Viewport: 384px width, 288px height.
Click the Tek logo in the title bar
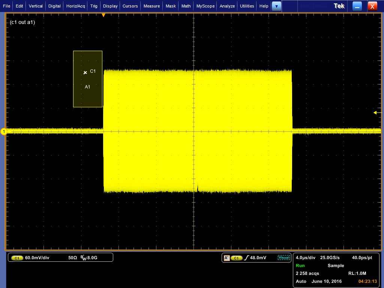tap(339, 6)
